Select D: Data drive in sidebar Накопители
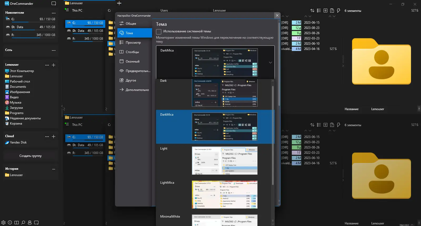 click(x=30, y=27)
